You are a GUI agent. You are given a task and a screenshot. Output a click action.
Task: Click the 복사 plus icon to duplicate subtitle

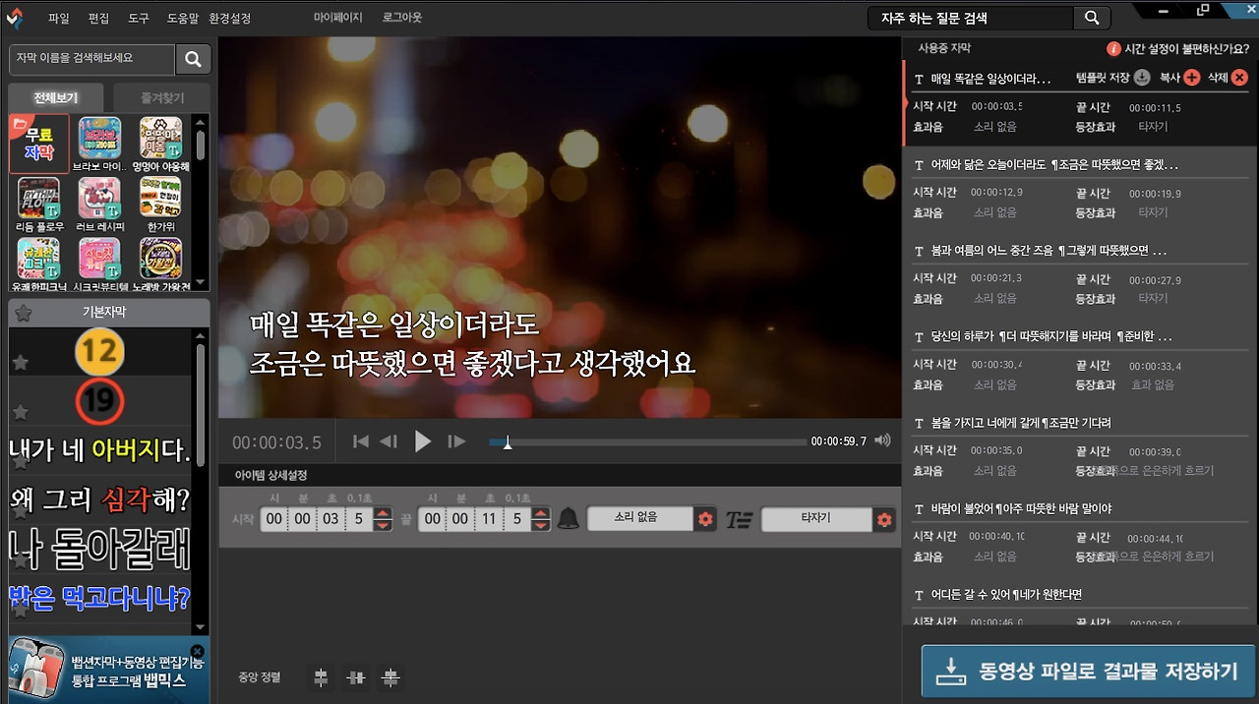point(1192,78)
